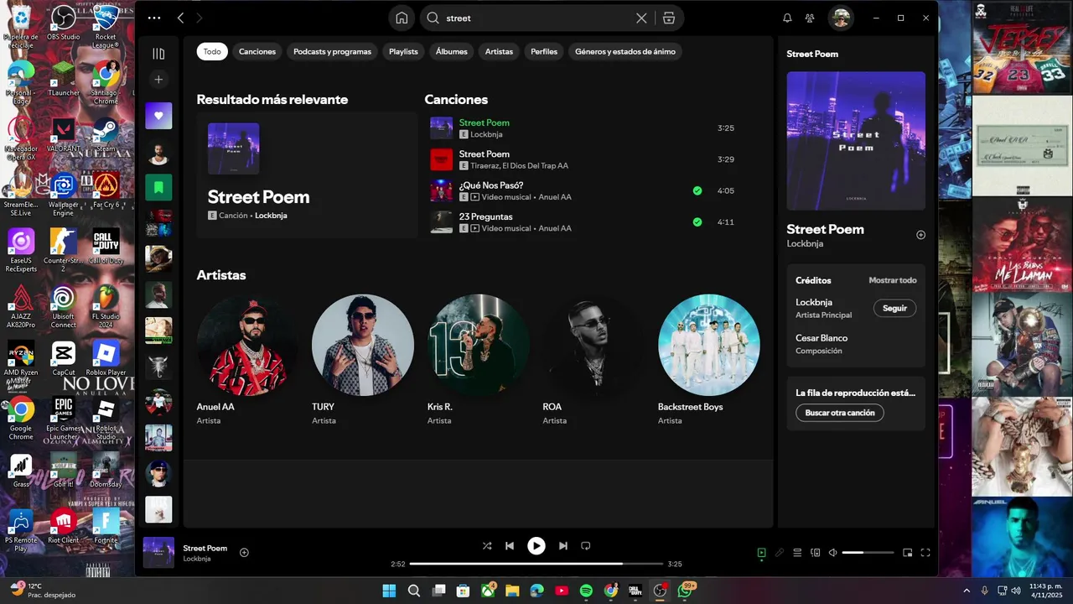Toggle saved check for ¿Qué Nos Pasó?

[697, 190]
